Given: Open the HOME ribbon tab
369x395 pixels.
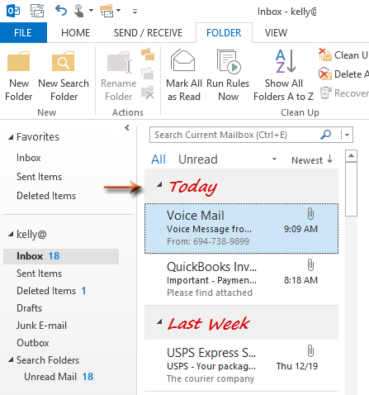Looking at the screenshot, I should 75,33.
